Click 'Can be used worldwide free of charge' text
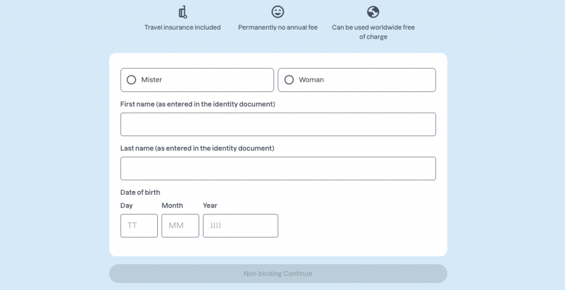The height and width of the screenshot is (290, 565). pos(374,32)
